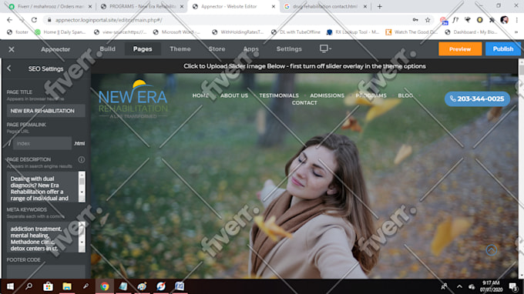Screen dimensions: 524x294
Task: Click the Page Permalink index field
Action: coord(42,143)
